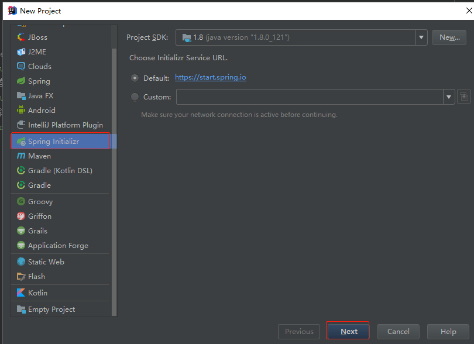The height and width of the screenshot is (344, 474).
Task: Select the Kotlin K icon
Action: pos(21,293)
